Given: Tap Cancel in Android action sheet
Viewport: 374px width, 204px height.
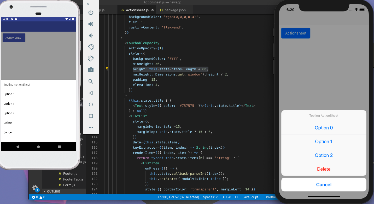Looking at the screenshot, I should tap(38, 132).
